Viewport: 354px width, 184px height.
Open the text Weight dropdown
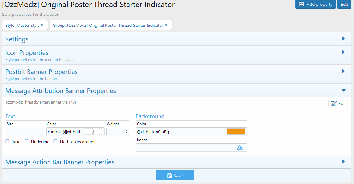click(117, 132)
